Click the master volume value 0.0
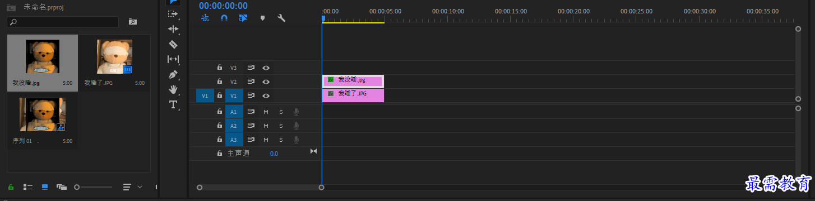The image size is (815, 201). pos(274,153)
